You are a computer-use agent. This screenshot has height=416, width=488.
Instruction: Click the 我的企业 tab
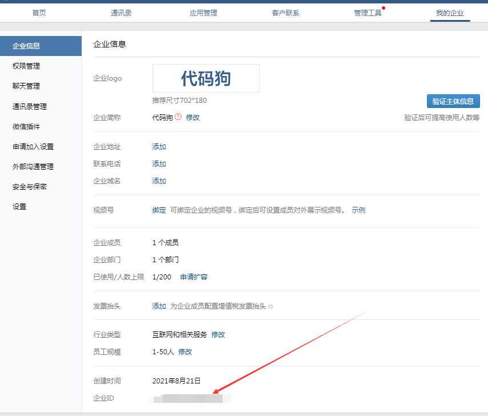click(x=450, y=13)
